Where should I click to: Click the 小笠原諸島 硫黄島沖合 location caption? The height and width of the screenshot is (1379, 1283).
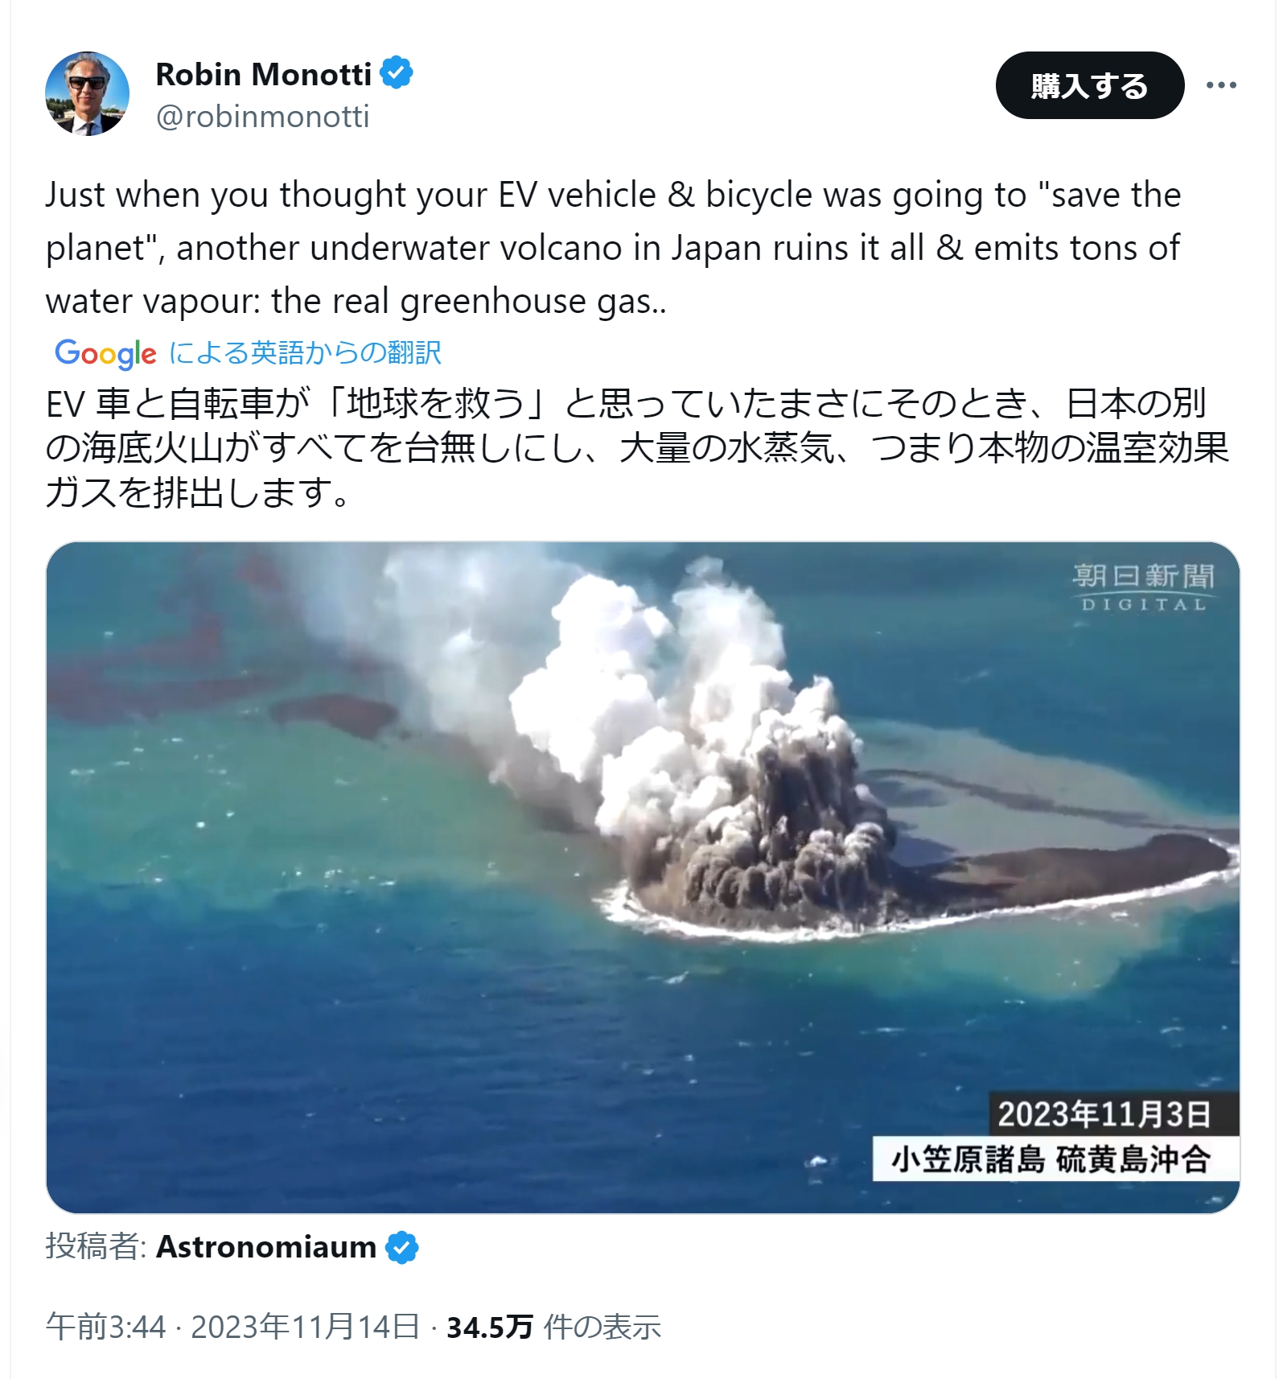point(1051,1159)
